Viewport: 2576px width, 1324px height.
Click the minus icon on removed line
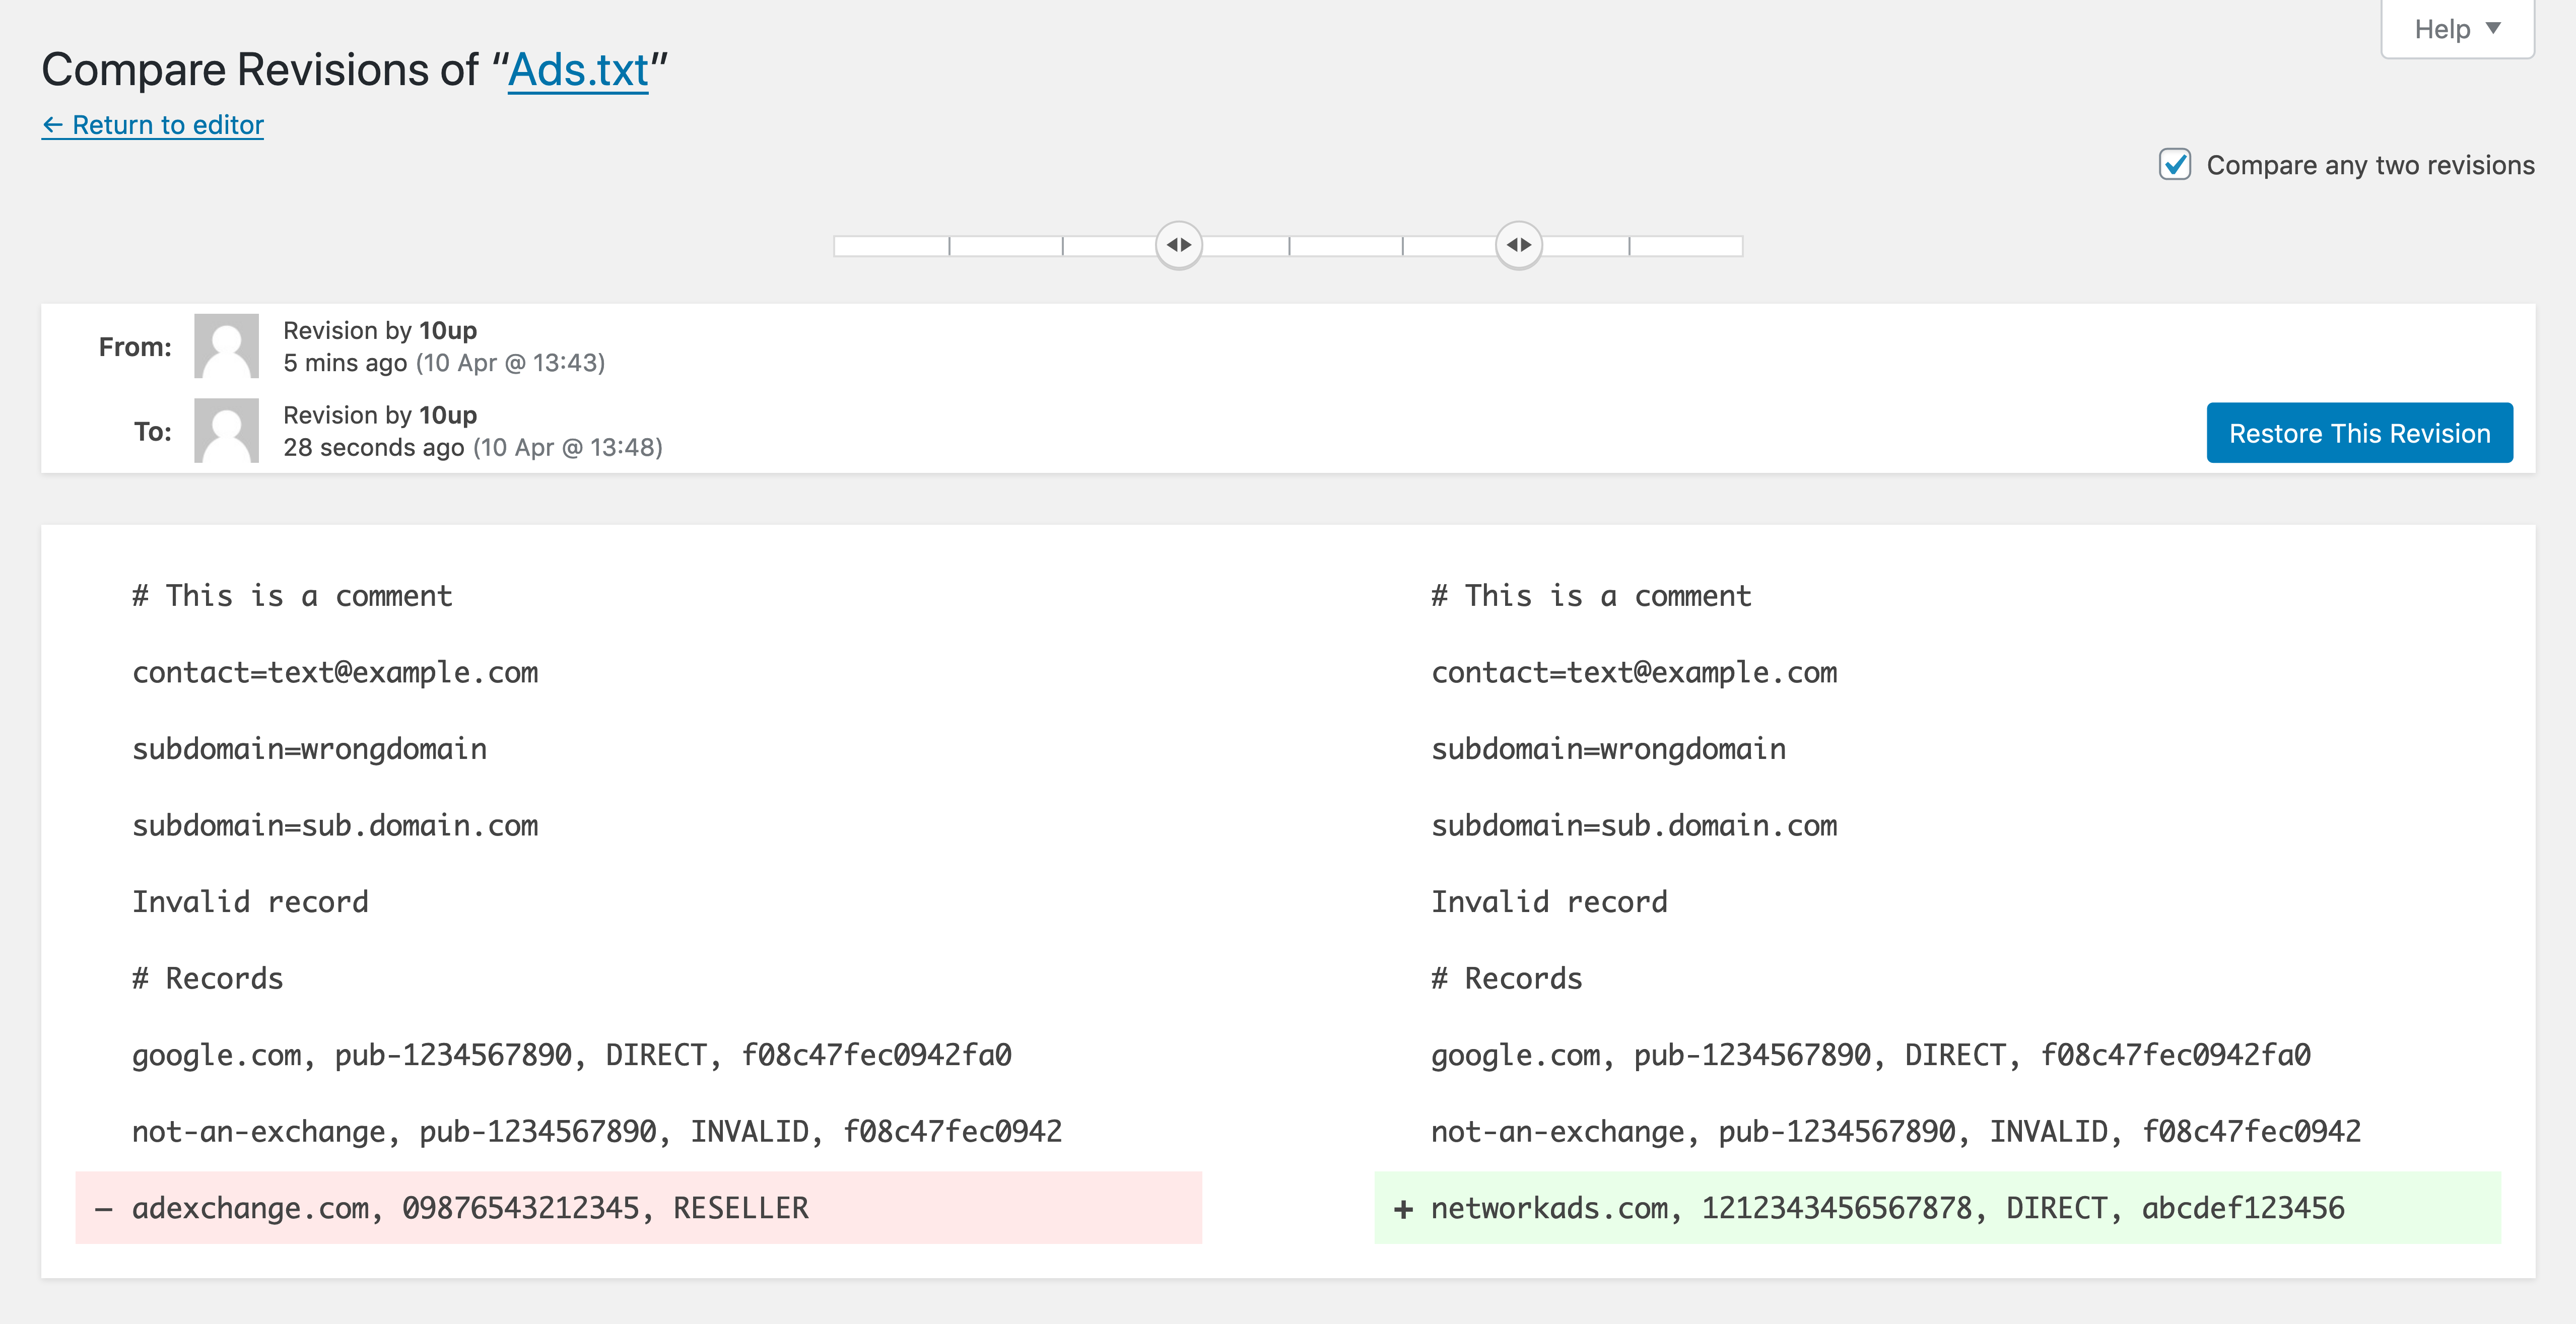[x=104, y=1209]
